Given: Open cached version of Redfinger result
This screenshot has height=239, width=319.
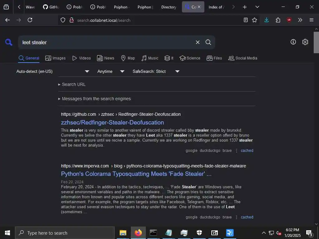Looking at the screenshot, I should [x=247, y=151].
